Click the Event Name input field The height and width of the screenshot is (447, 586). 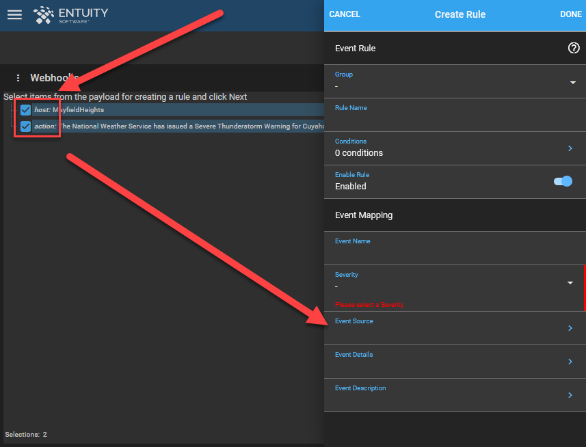(451, 253)
